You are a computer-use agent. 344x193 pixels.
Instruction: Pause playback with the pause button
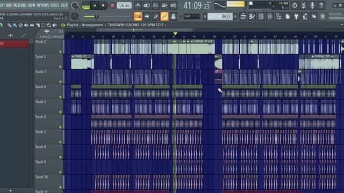(95, 5)
